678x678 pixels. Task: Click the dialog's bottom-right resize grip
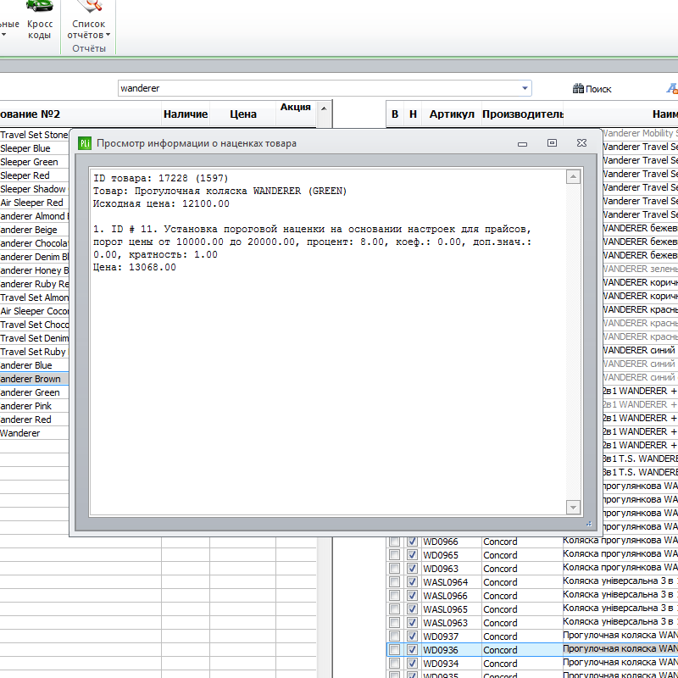coord(589,524)
